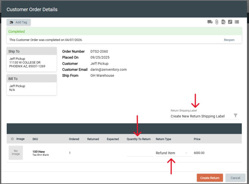Screen dimensions: 249x184
Task: Open shipping via the truck icon
Action: [210, 22]
